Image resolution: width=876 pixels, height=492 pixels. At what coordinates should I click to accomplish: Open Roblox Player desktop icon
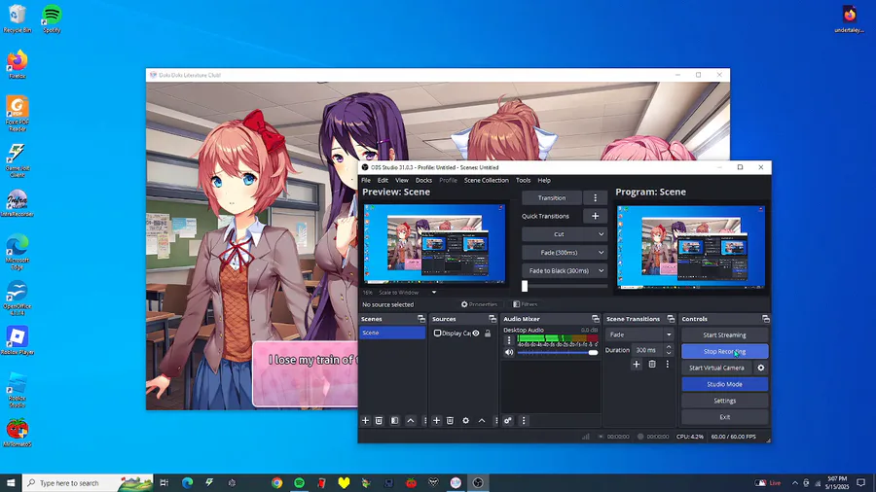18,341
